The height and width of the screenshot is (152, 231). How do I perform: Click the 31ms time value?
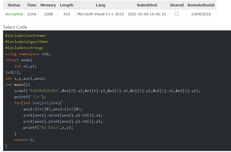coord(32,14)
